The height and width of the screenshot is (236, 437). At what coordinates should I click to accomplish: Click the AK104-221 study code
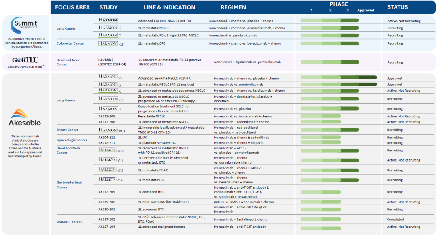pyautogui.click(x=106, y=138)
